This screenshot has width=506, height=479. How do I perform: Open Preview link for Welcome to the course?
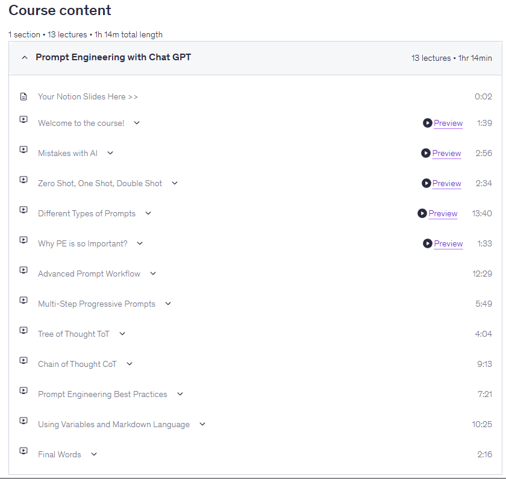448,124
